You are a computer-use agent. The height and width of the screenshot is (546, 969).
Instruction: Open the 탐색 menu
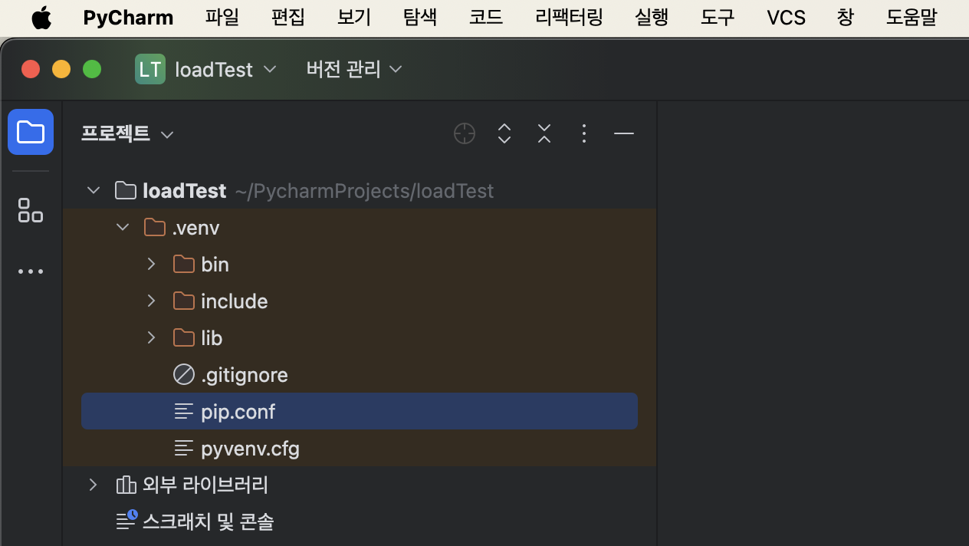(x=420, y=17)
